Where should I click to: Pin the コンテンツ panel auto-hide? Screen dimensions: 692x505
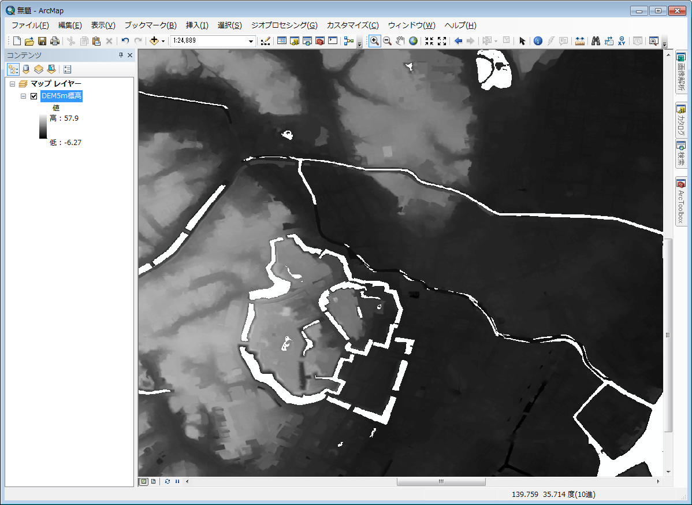point(121,55)
